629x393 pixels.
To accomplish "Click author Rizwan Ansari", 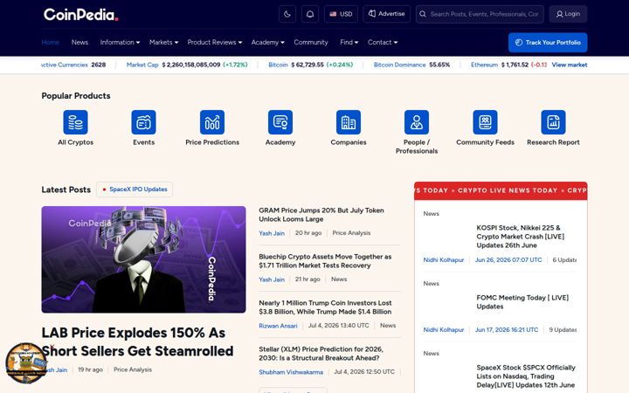I will 278,326.
